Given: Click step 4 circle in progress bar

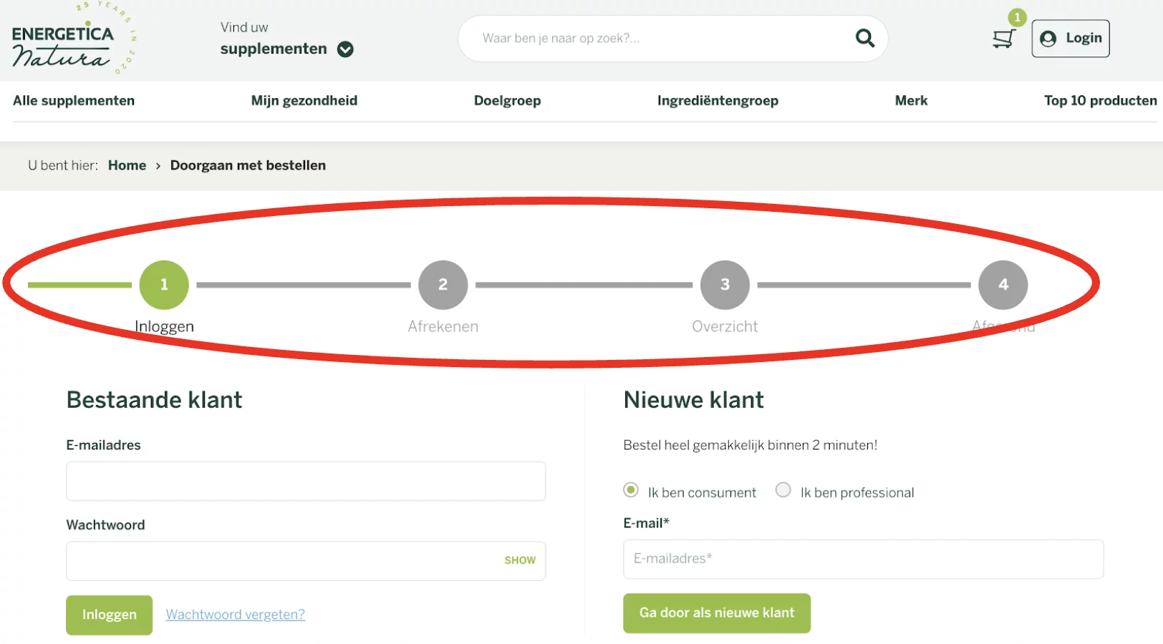Looking at the screenshot, I should click(x=1003, y=285).
